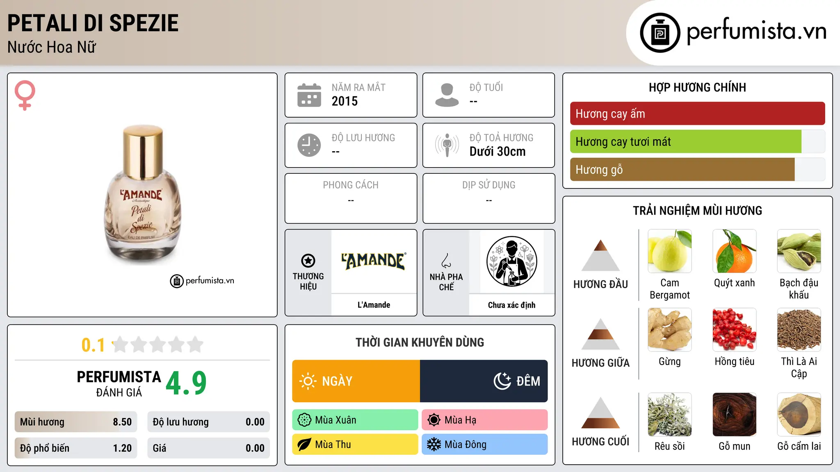This screenshot has height=472, width=840.
Task: Click the calendar icon for release year
Action: click(309, 95)
